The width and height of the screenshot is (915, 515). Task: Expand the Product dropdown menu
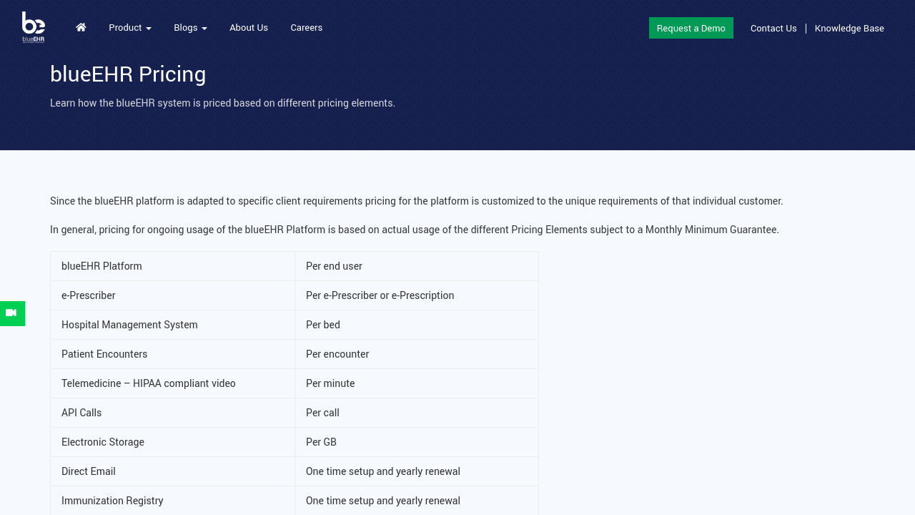[x=129, y=28]
